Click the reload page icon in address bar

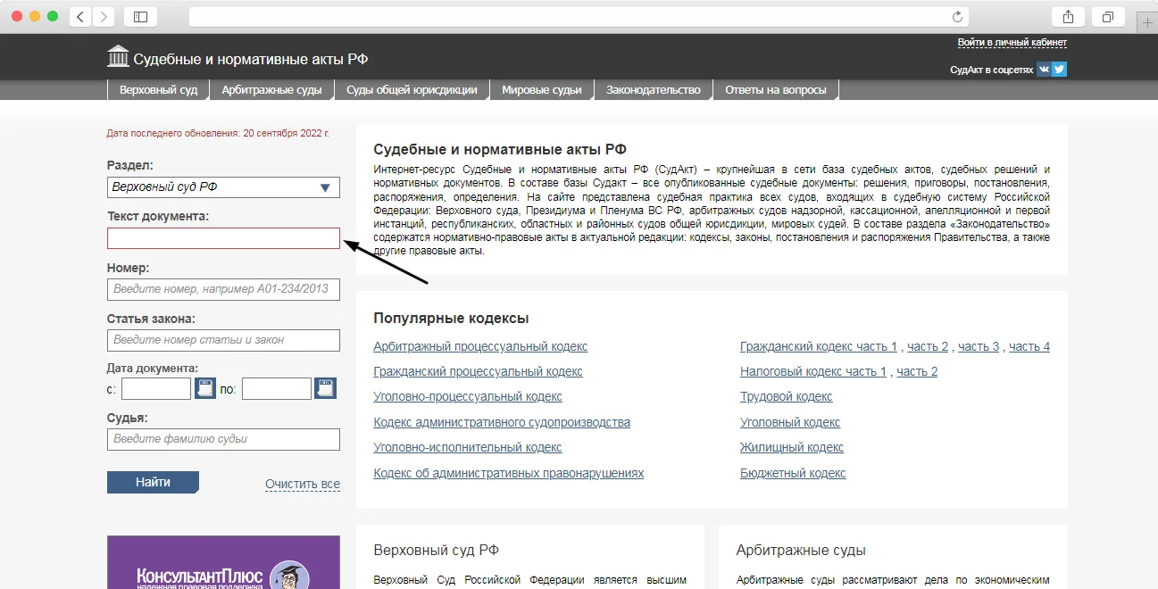[x=958, y=17]
